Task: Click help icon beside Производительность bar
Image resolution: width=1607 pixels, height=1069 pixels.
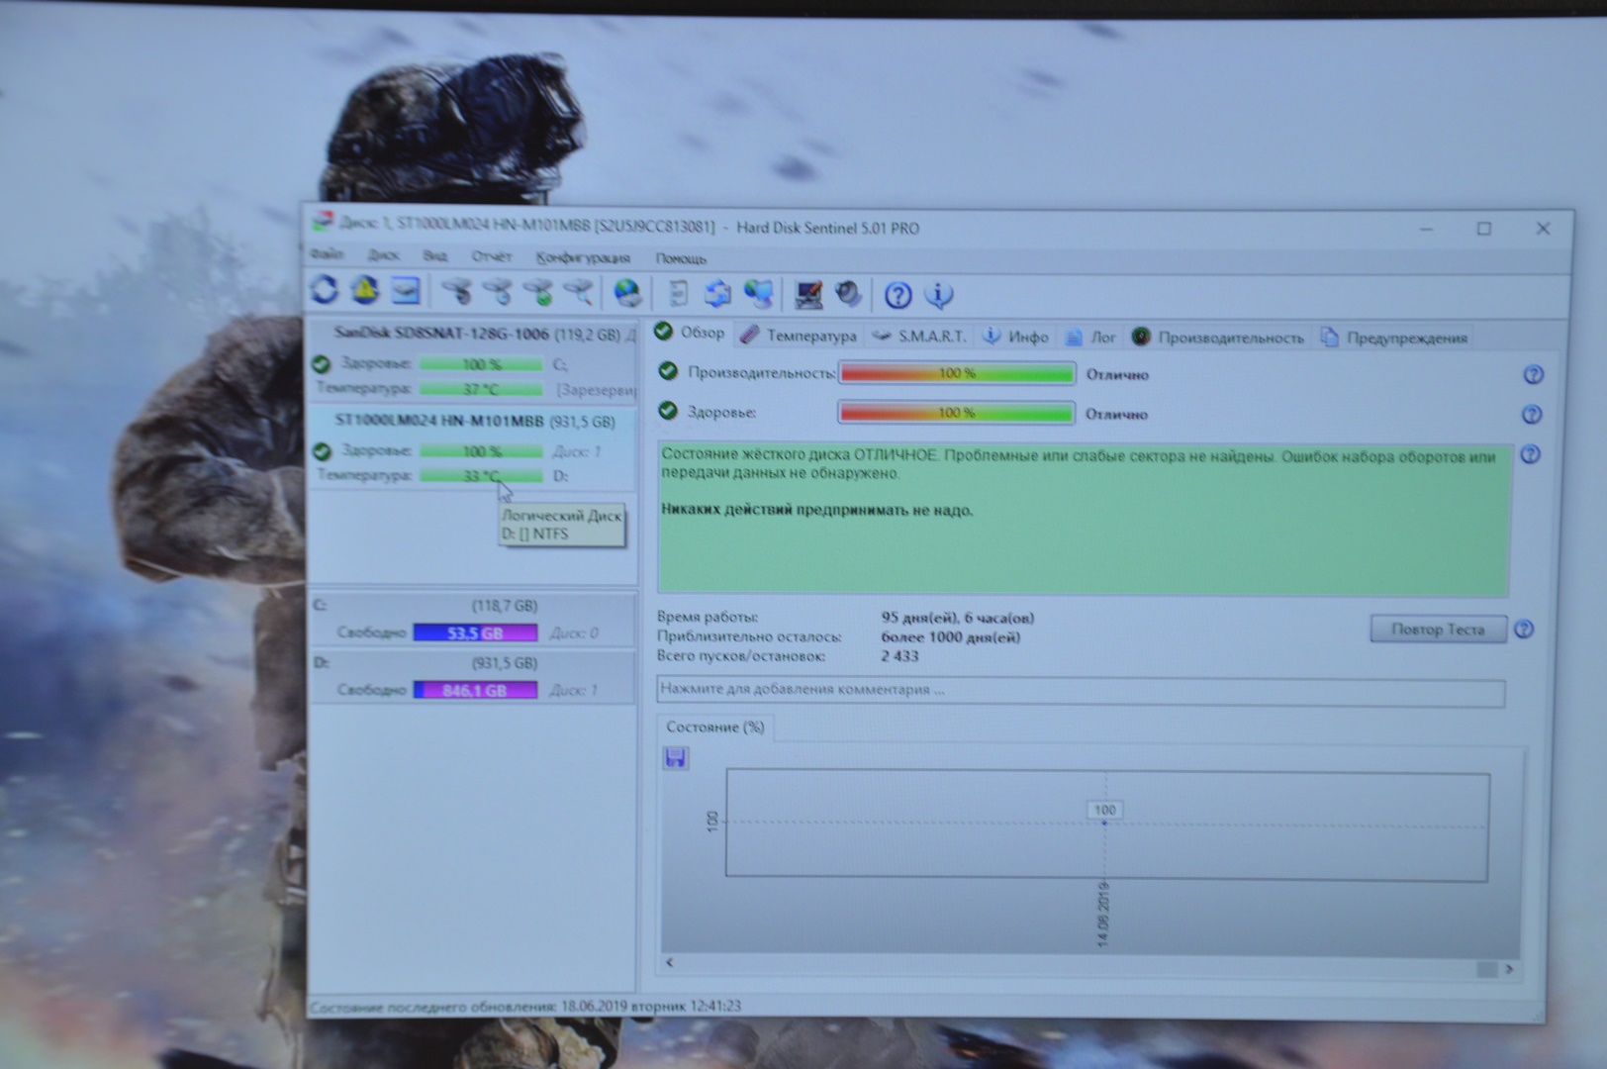Action: (x=1533, y=374)
